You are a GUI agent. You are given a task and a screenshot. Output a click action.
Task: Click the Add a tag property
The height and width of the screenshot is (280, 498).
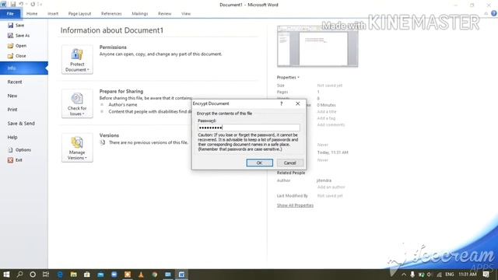pyautogui.click(x=326, y=118)
